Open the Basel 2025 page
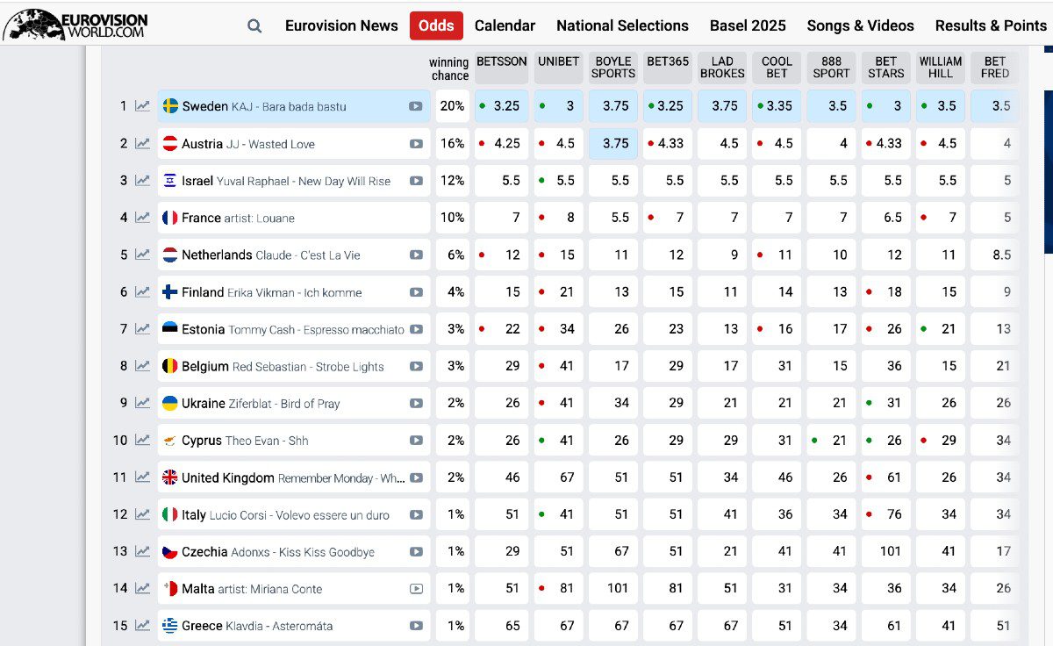The width and height of the screenshot is (1053, 646). (748, 25)
